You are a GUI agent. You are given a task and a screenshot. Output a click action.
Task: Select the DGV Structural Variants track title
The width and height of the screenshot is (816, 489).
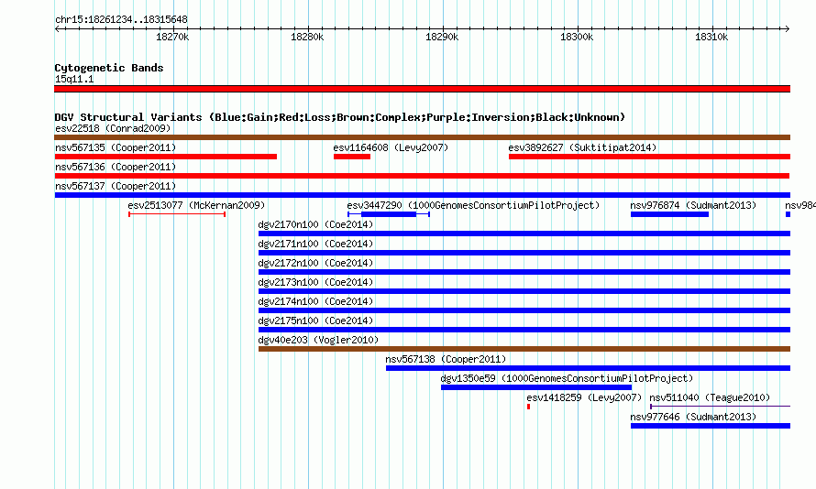pos(340,117)
